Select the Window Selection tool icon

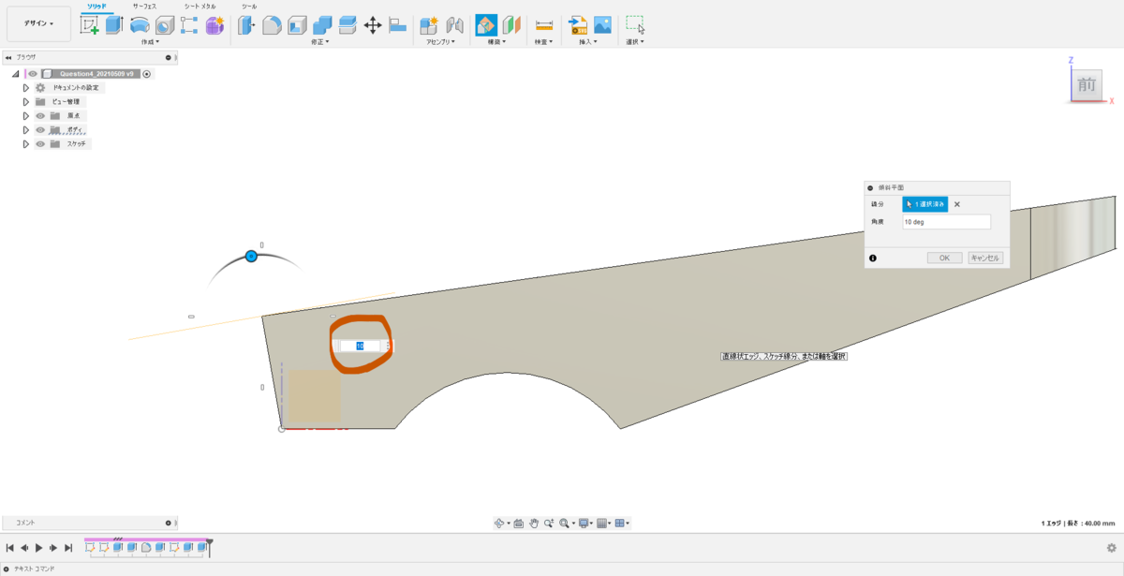[x=635, y=25]
